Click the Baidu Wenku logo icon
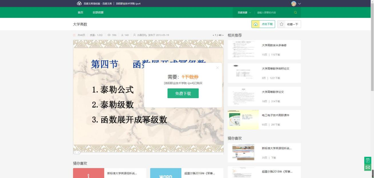Screen dimensions: 374x178 click(79, 3)
